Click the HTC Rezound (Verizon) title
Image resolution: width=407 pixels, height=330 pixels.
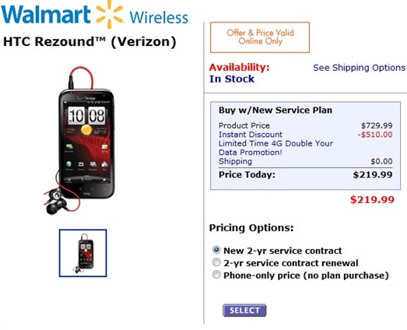click(89, 41)
